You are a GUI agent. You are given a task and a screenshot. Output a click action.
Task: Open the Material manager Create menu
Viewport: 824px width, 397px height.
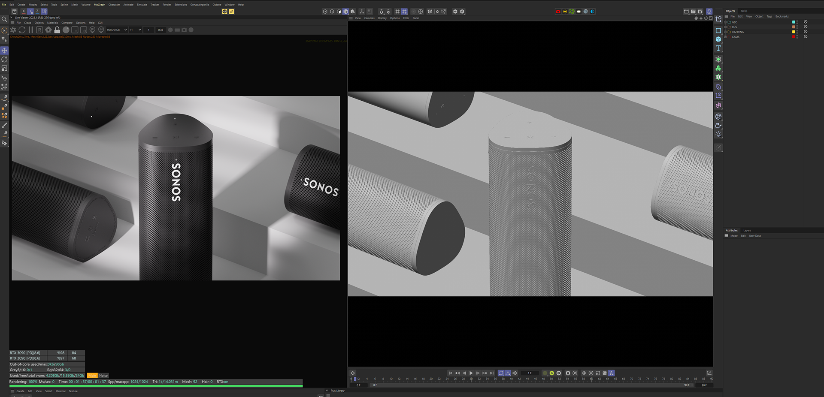point(20,391)
